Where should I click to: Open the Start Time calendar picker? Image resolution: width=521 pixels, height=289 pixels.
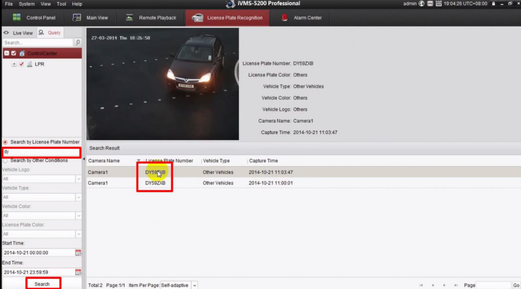(x=78, y=252)
